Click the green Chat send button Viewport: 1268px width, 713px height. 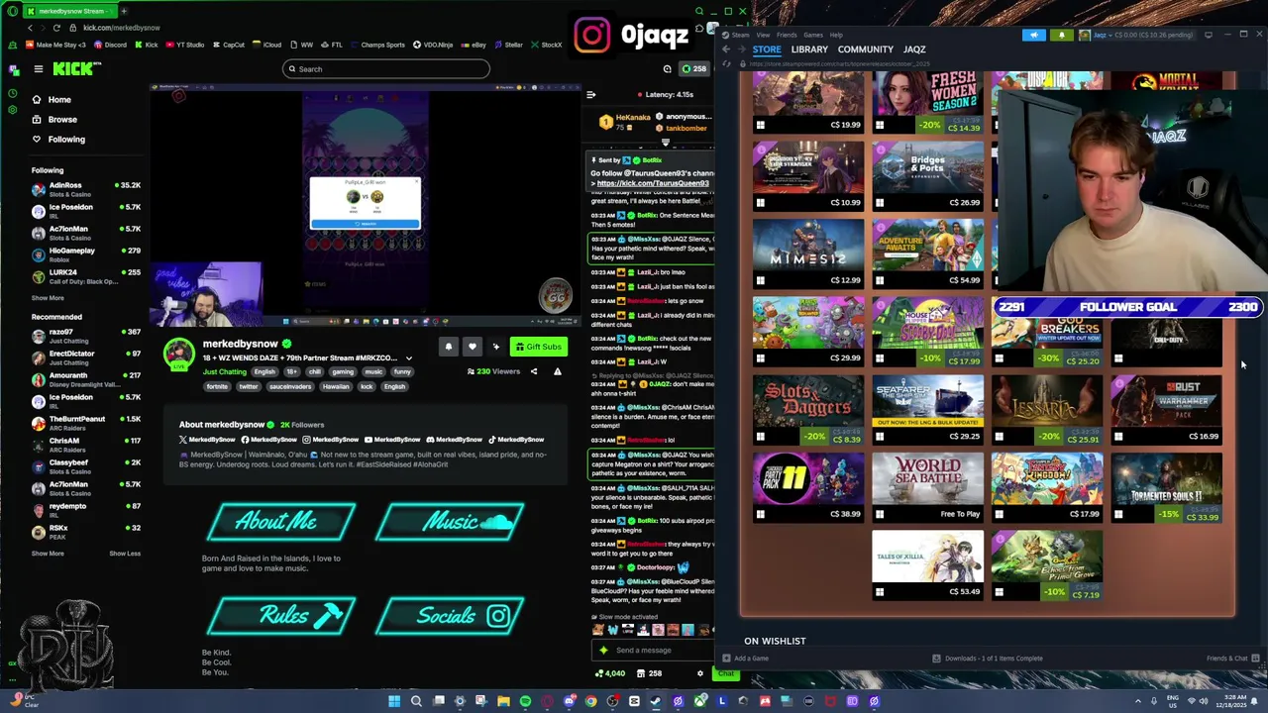(x=726, y=673)
